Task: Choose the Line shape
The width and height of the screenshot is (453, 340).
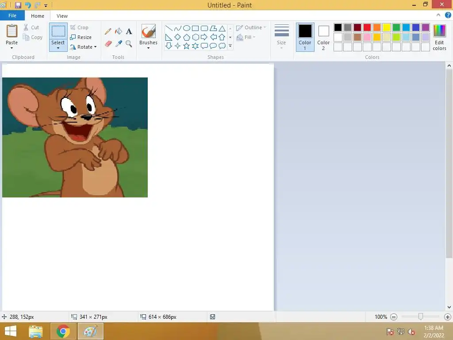Action: coord(169,28)
